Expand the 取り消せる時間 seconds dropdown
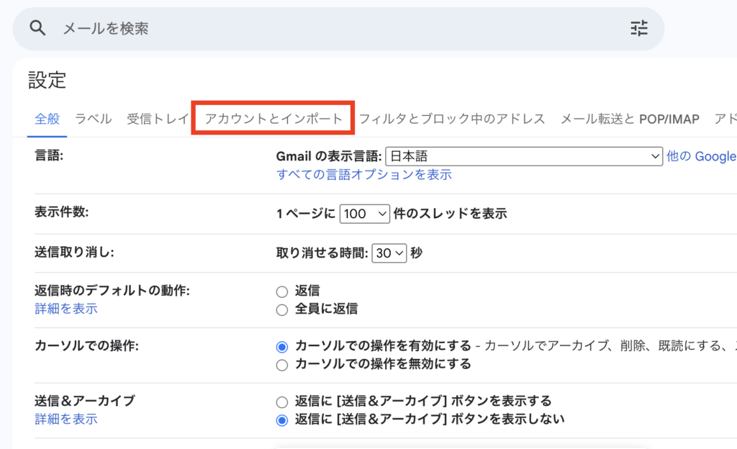Screen dimensions: 737x449 389,253
